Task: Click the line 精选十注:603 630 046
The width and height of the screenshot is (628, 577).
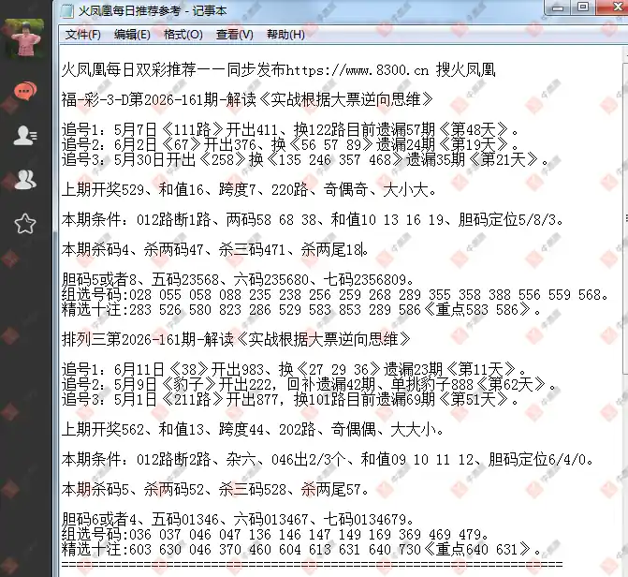Action: coord(301,549)
